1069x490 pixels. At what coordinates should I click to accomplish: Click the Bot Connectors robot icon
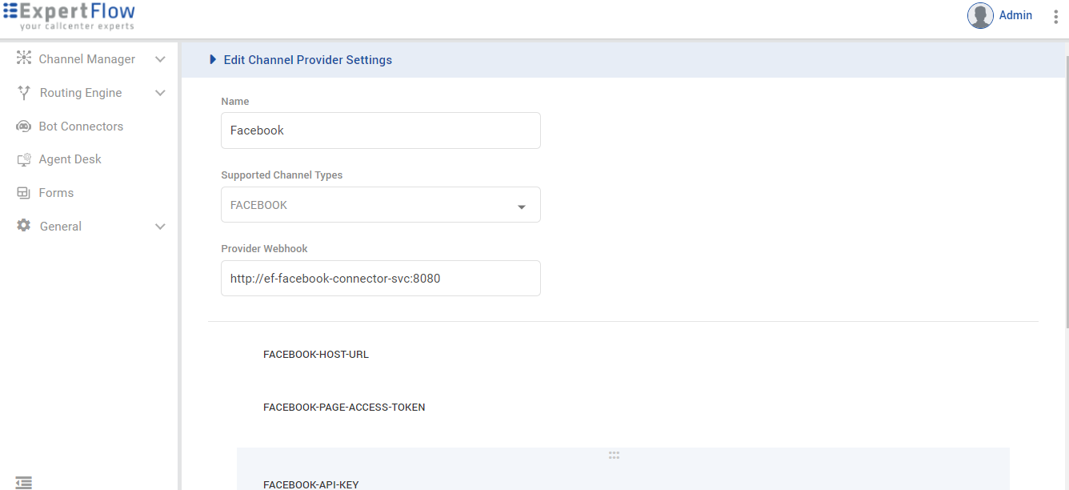(x=24, y=127)
